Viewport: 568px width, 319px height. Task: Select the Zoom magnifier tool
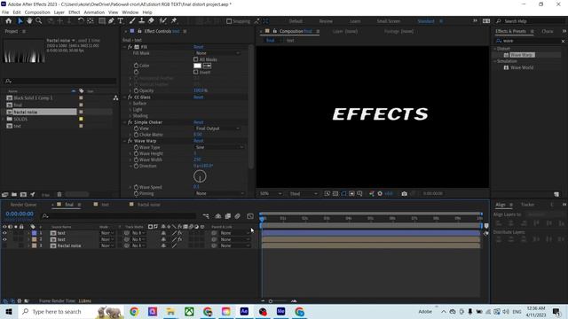point(38,21)
